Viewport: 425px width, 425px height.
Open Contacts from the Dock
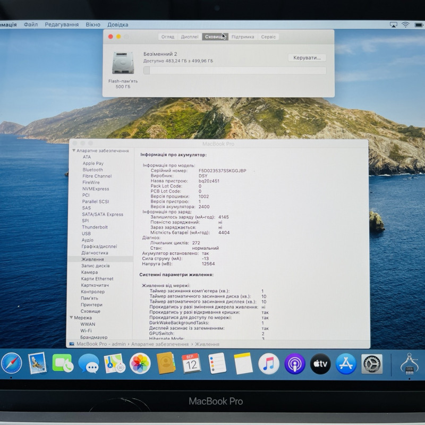166,363
